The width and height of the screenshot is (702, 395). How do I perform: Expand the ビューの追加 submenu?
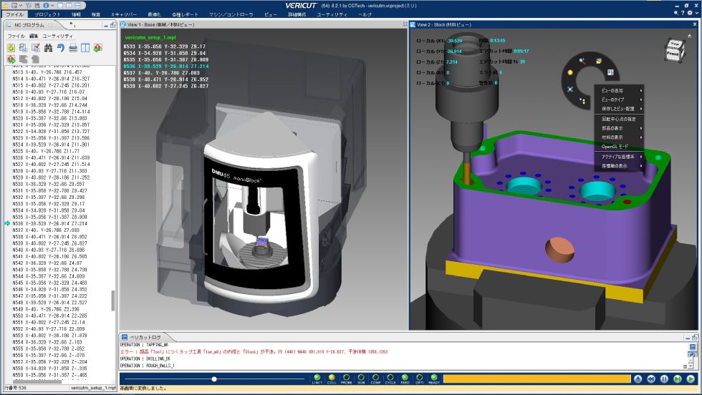[x=620, y=89]
